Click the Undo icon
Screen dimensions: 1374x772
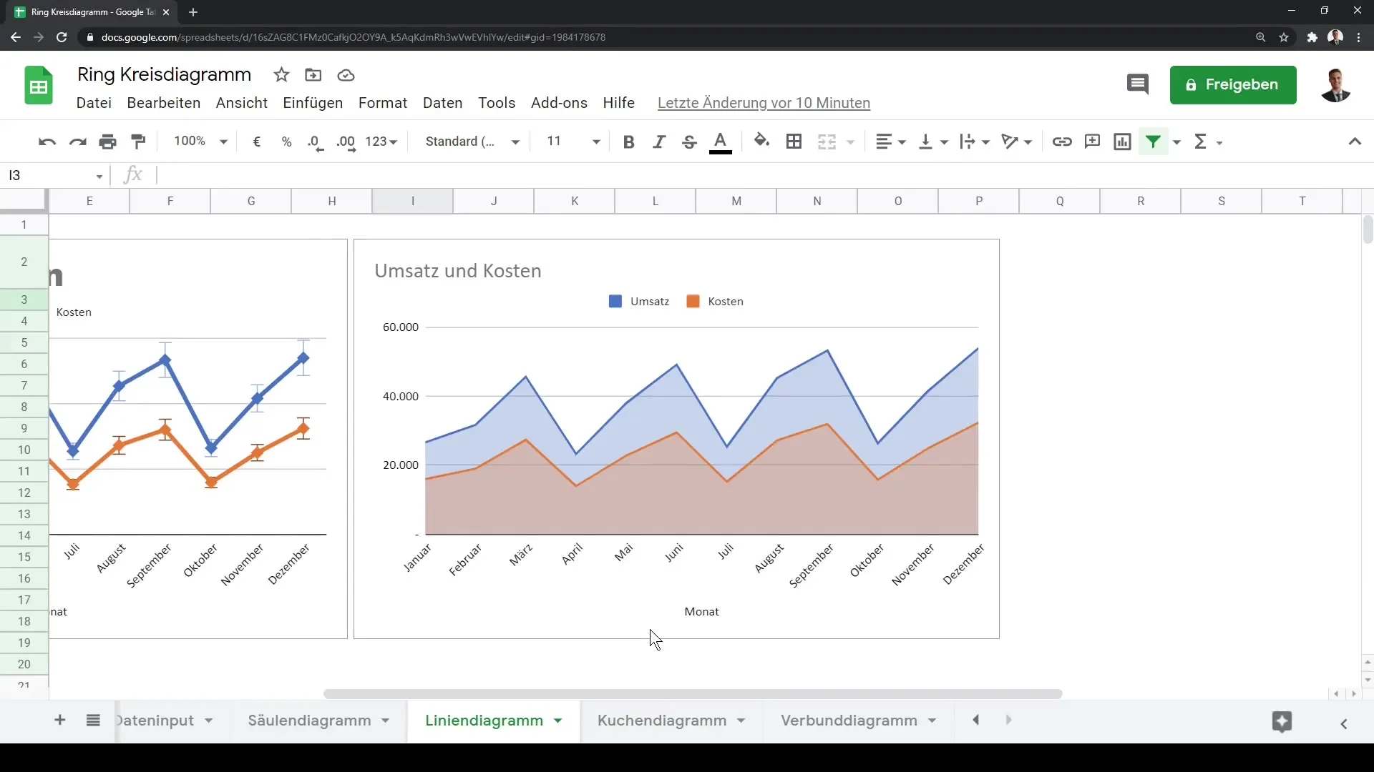coord(47,142)
